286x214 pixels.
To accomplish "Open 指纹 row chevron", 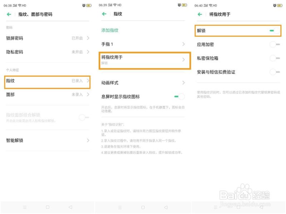I will tap(88, 81).
